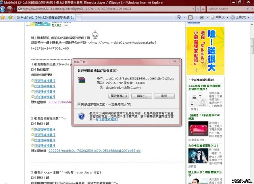Open the Favorites star icon
The height and width of the screenshot is (184, 254).
pyautogui.click(x=3, y=17)
